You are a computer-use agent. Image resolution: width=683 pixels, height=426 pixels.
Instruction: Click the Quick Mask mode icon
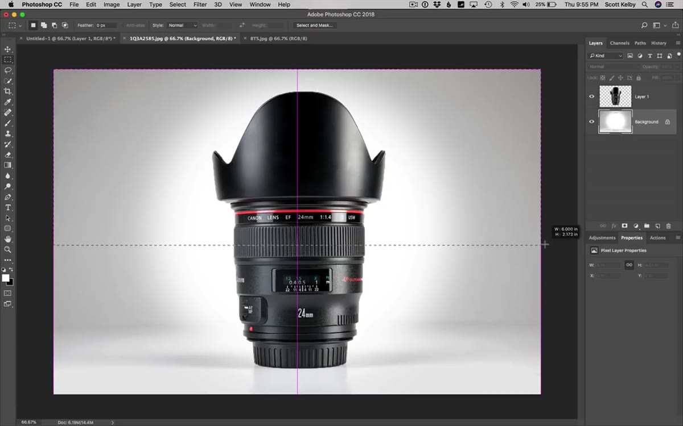click(7, 293)
